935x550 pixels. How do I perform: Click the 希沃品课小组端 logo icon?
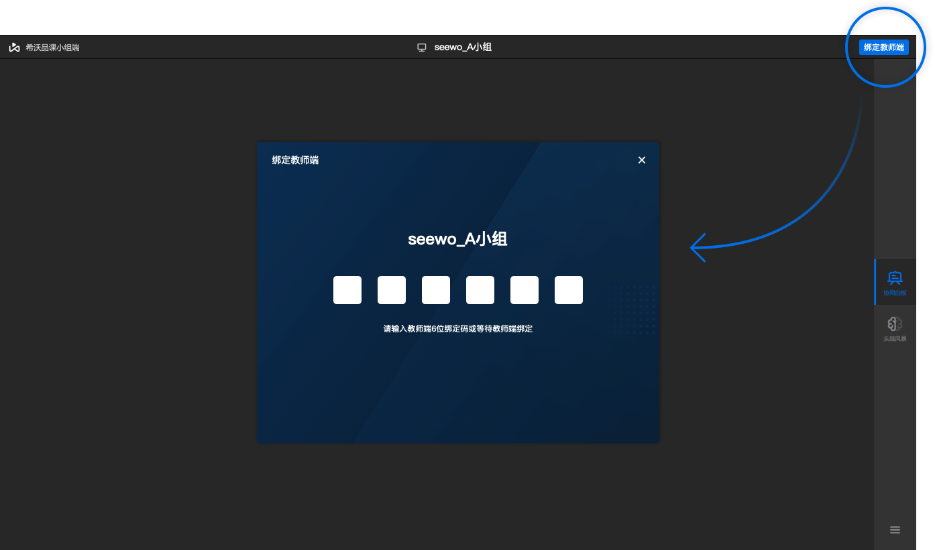click(x=14, y=48)
